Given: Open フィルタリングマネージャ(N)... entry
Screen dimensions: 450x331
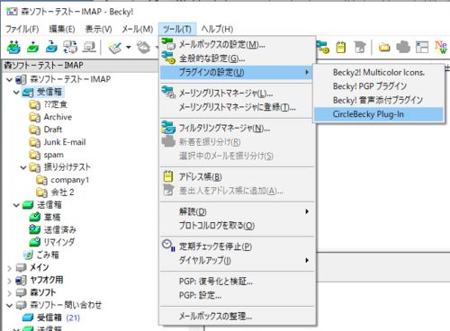Looking at the screenshot, I should pos(238,129).
